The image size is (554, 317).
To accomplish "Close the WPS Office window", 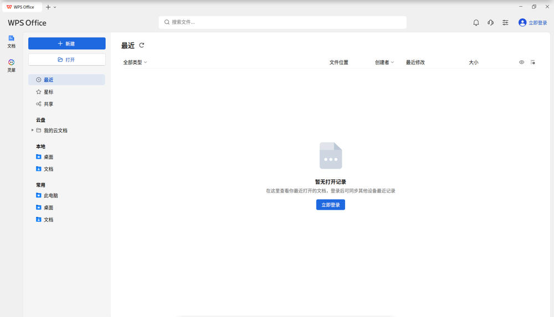I will point(547,7).
